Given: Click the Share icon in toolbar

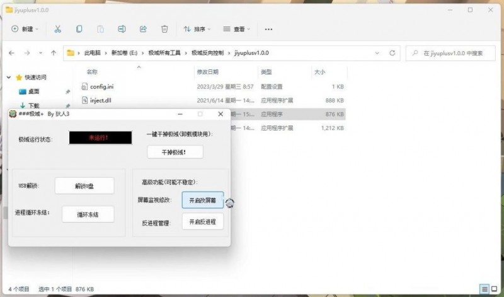Looking at the screenshot, I should point(143,29).
